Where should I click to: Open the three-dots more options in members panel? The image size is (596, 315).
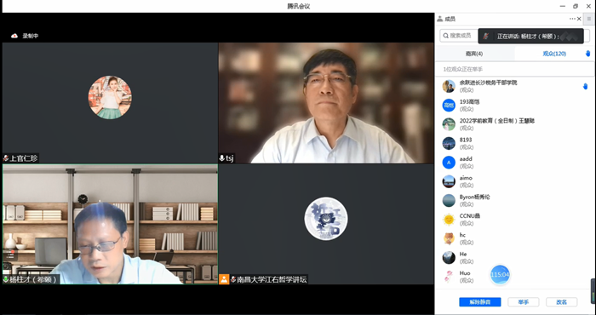(x=572, y=19)
